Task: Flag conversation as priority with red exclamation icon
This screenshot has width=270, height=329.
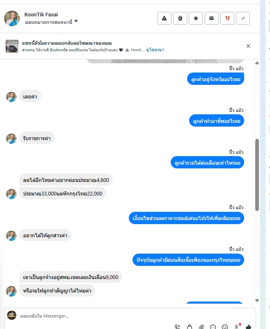Action: coord(227,18)
